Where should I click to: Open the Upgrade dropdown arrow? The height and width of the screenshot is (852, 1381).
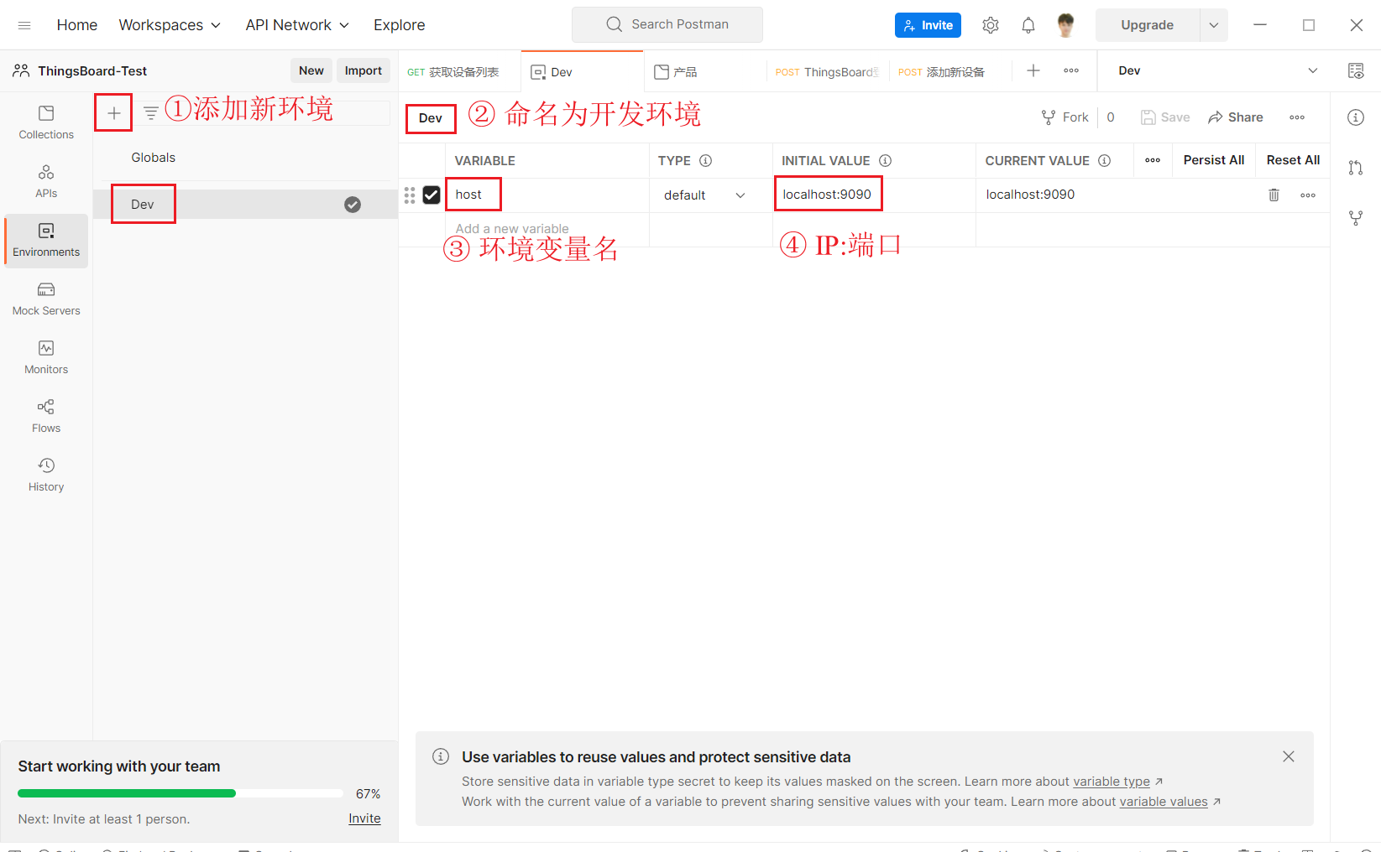point(1213,25)
